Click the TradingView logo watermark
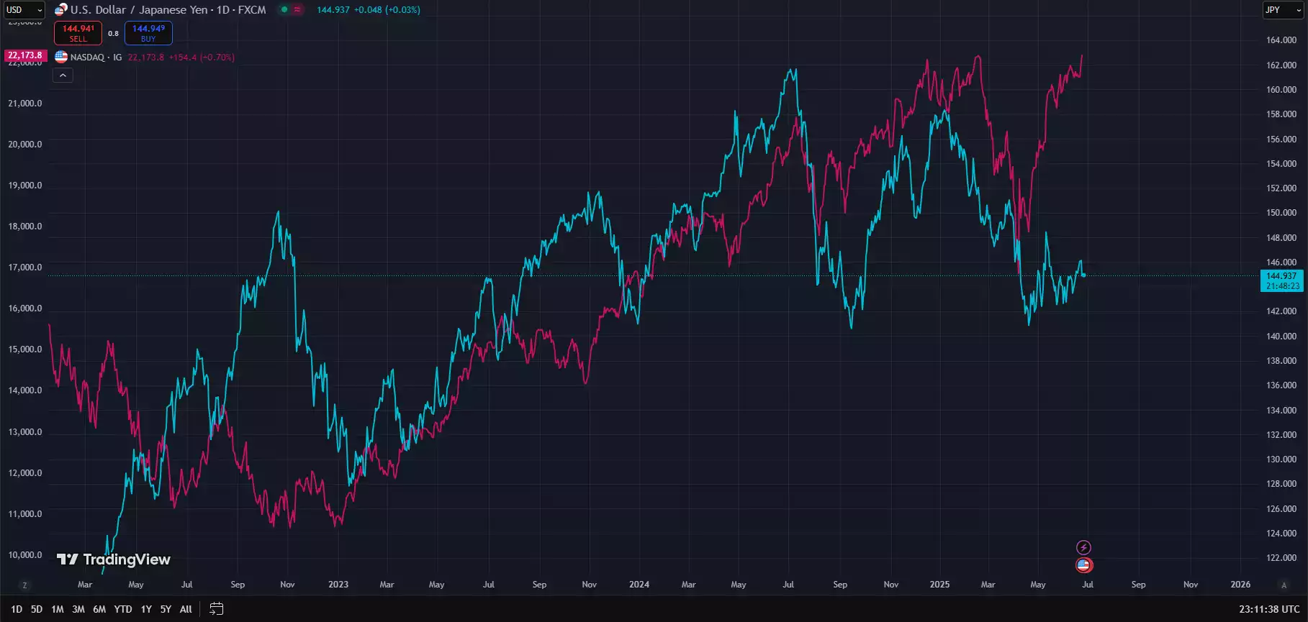The width and height of the screenshot is (1308, 622). point(114,559)
